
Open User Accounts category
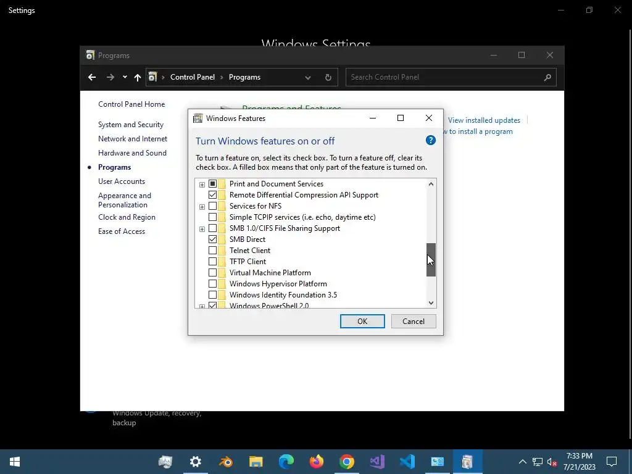pos(122,181)
